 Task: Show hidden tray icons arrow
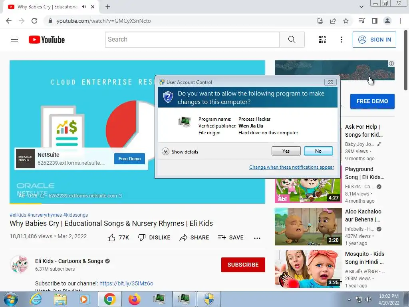349,299
